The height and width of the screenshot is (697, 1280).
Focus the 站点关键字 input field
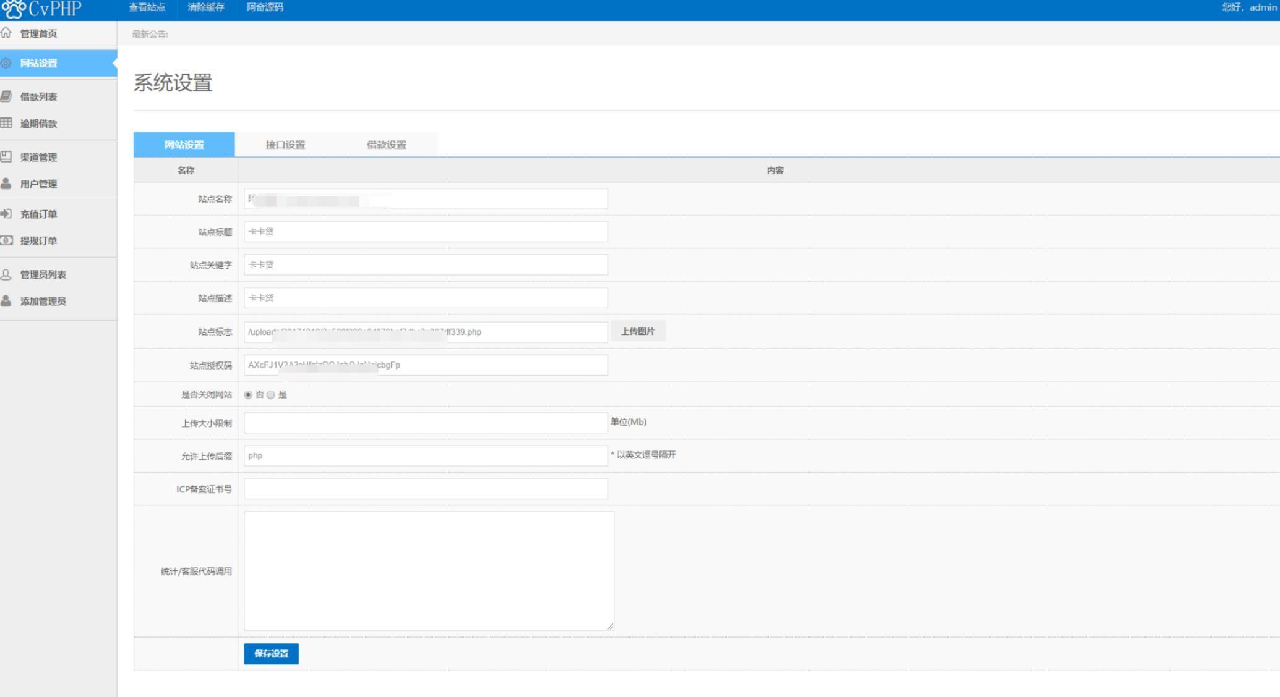[426, 264]
